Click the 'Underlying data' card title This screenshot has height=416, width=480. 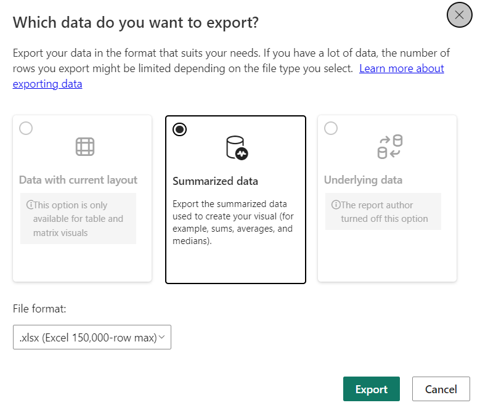363,180
